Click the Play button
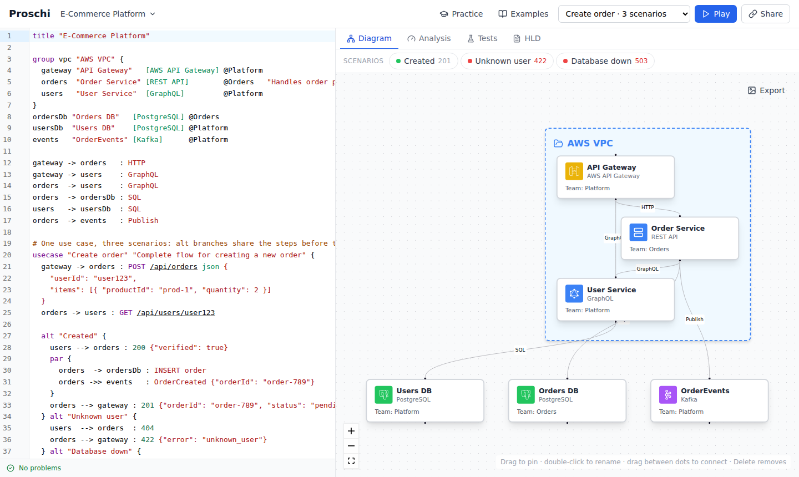 tap(716, 14)
